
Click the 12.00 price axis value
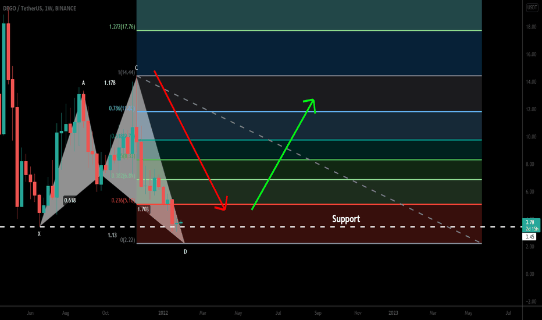pyautogui.click(x=531, y=109)
